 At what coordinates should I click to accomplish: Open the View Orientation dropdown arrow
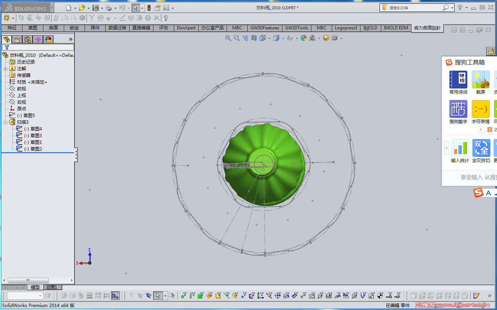pos(270,38)
